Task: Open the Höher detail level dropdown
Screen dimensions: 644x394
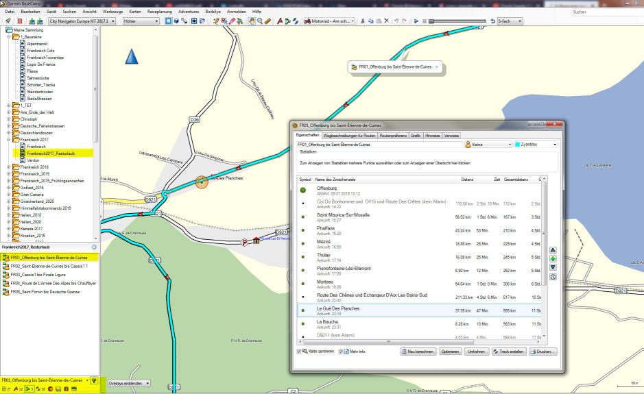Action: (x=141, y=21)
